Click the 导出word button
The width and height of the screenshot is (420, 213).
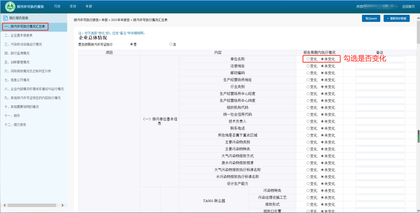point(371,18)
